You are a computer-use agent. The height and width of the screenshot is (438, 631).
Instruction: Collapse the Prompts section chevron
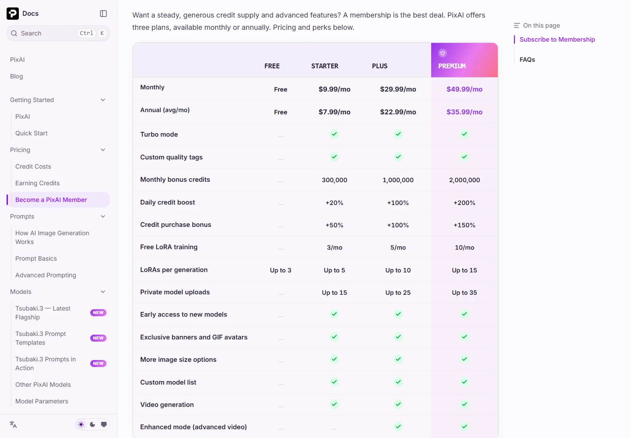tap(103, 216)
